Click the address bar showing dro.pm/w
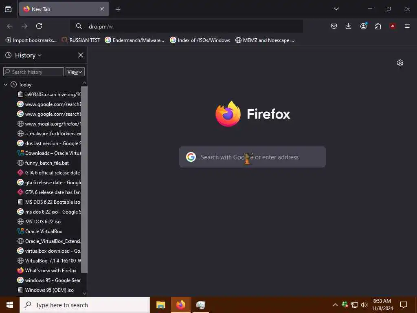 [187, 26]
